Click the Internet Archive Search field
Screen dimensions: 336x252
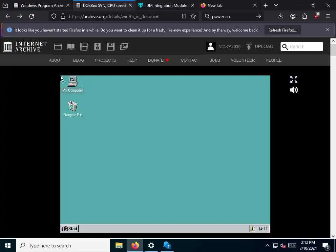[x=302, y=47]
